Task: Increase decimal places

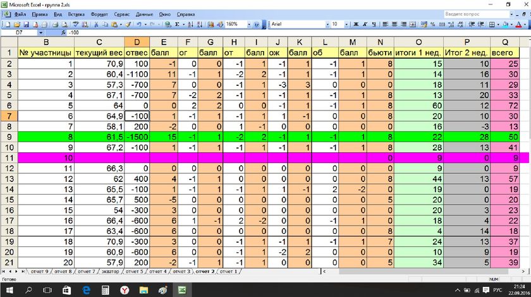Action: click(x=451, y=25)
